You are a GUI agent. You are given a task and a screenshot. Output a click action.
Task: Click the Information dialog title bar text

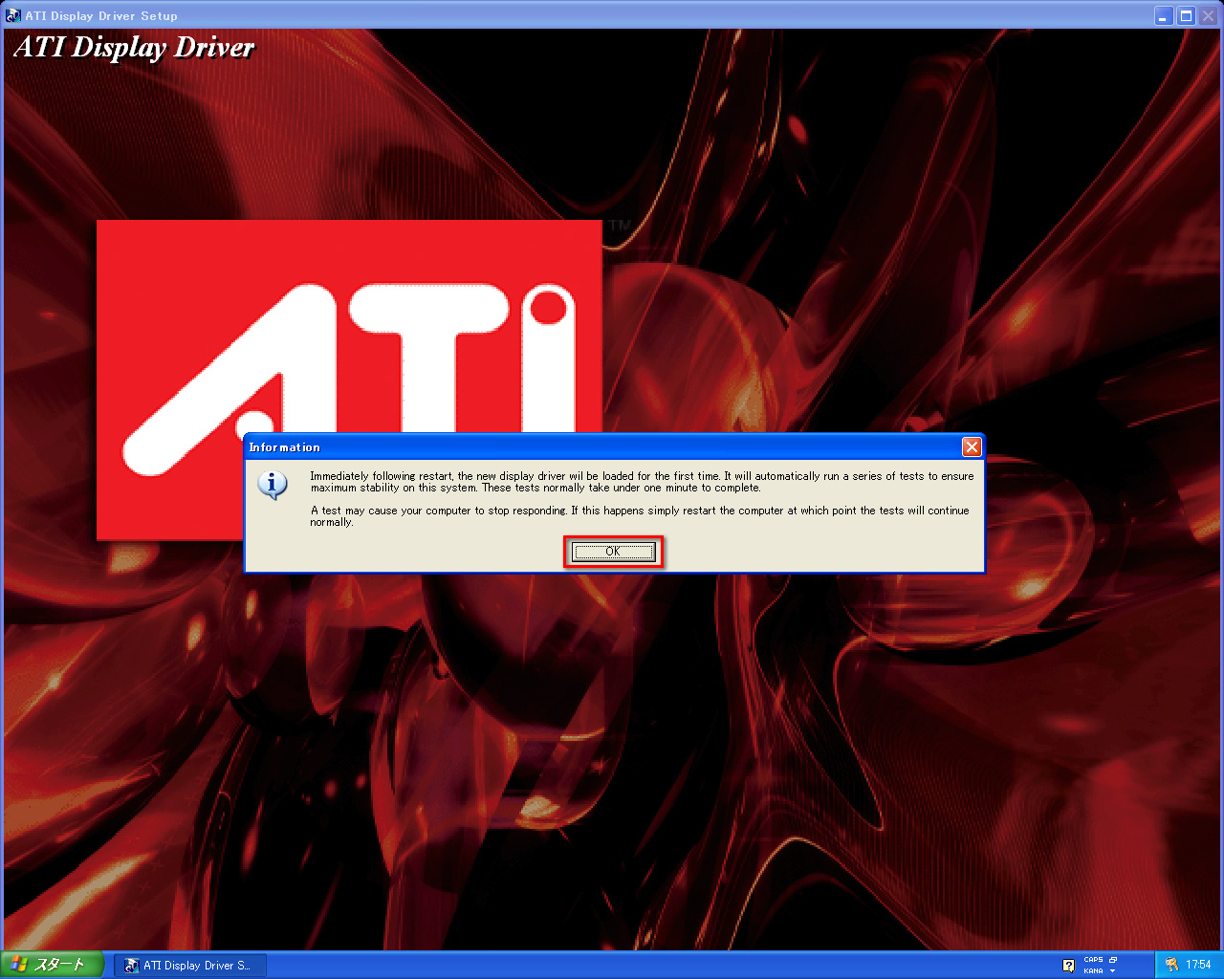(x=284, y=447)
